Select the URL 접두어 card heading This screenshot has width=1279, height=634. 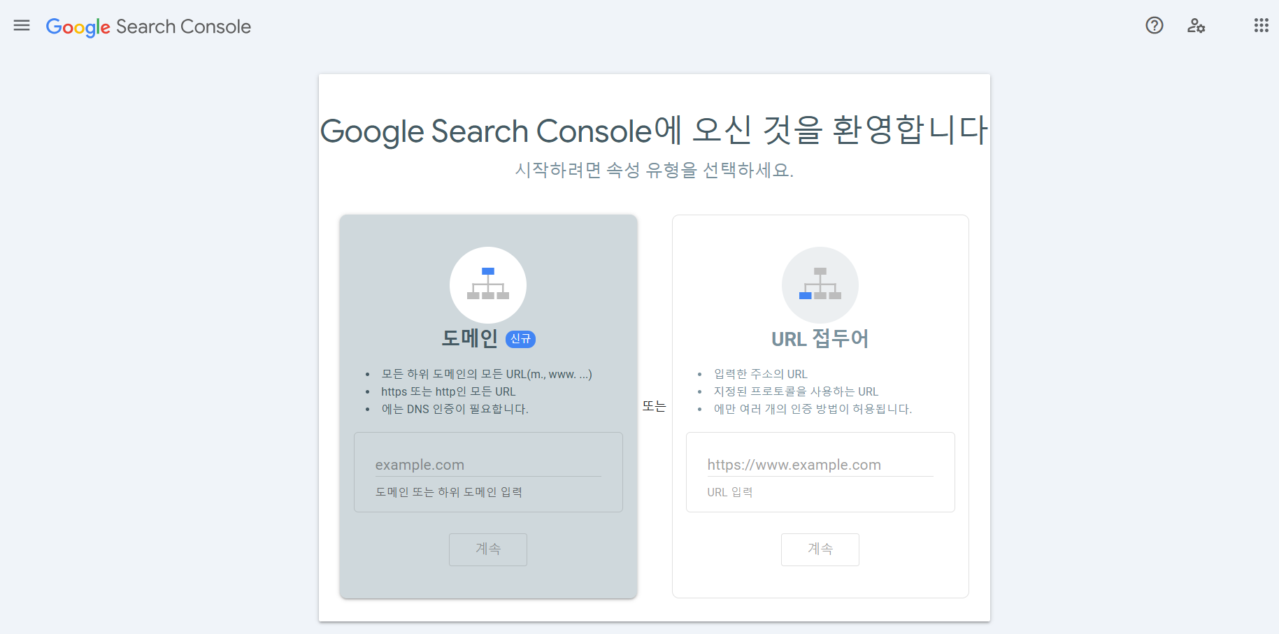820,339
